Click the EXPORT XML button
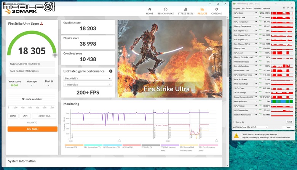Screen dimensions: 297x170 tap(44, 116)
